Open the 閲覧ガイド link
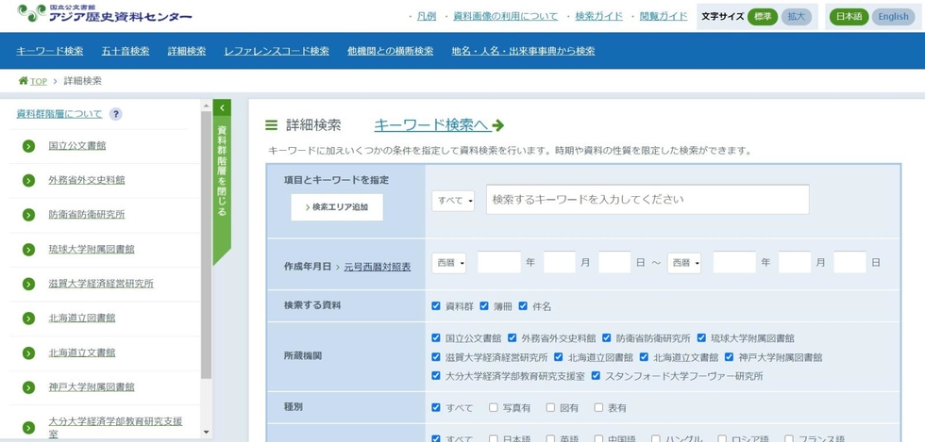The image size is (925, 442). click(664, 17)
